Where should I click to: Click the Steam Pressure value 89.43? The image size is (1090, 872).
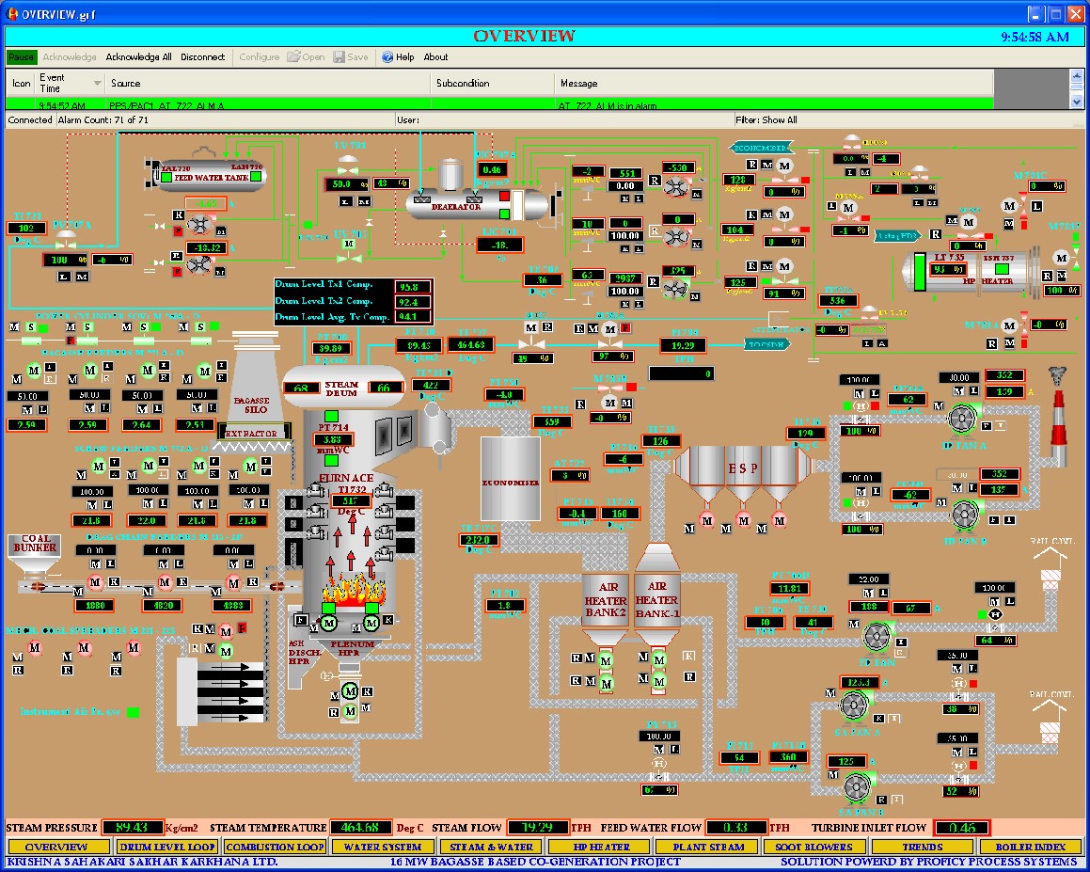(x=132, y=828)
